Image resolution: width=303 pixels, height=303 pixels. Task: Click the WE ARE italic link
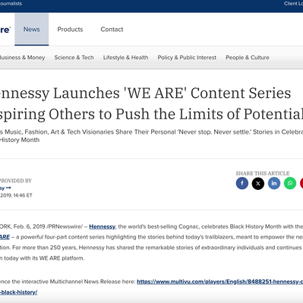point(5,237)
